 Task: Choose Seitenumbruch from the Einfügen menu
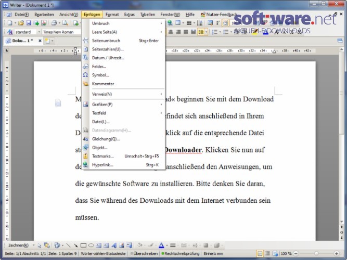click(x=123, y=41)
